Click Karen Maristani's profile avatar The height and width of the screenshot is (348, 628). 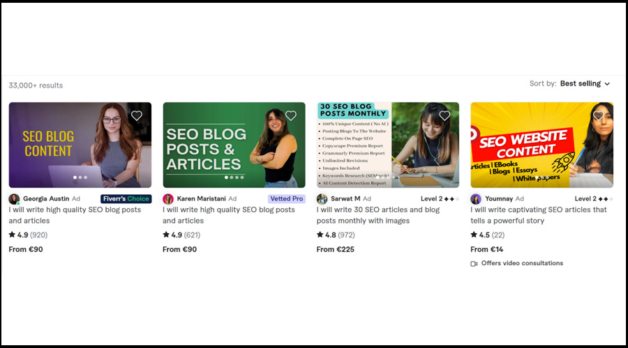click(168, 199)
